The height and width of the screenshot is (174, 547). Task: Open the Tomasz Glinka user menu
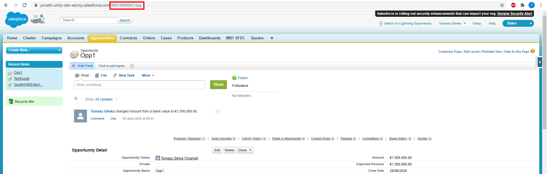tap(452, 23)
